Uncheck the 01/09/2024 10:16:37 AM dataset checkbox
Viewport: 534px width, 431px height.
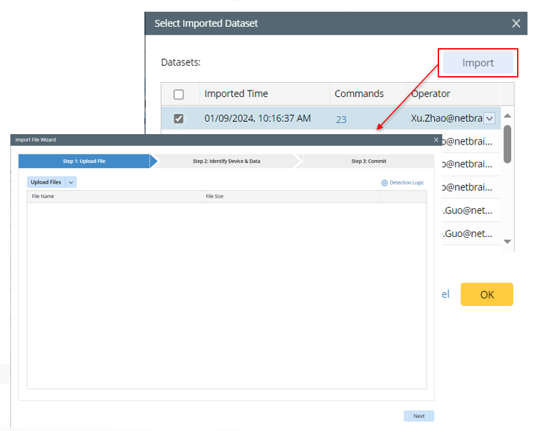point(178,118)
